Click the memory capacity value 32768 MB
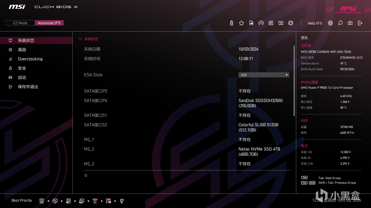The image size is (371, 208). [x=347, y=127]
